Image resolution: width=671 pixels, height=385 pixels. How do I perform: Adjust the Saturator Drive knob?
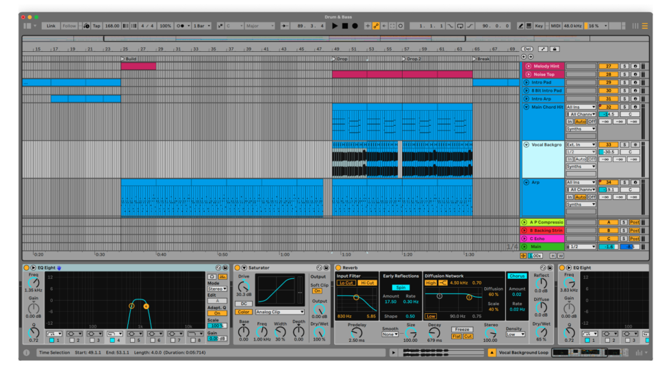[243, 287]
